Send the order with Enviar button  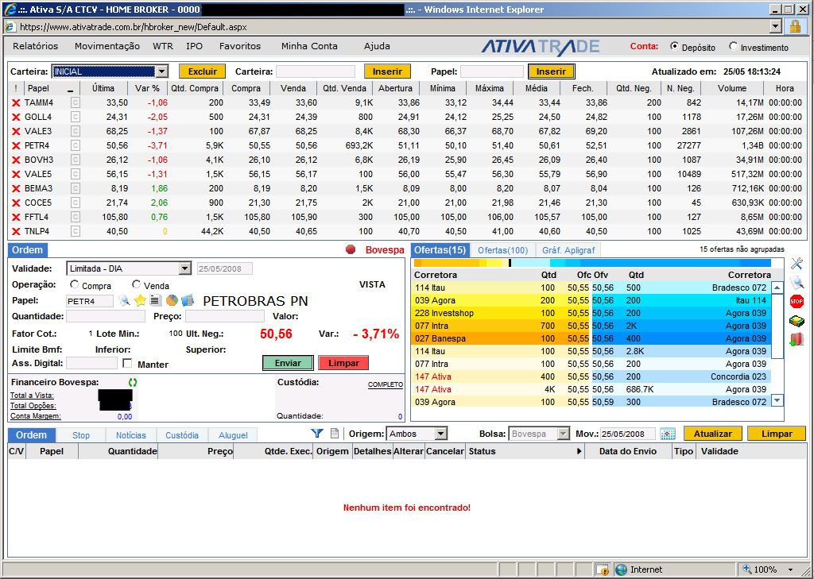tap(288, 363)
